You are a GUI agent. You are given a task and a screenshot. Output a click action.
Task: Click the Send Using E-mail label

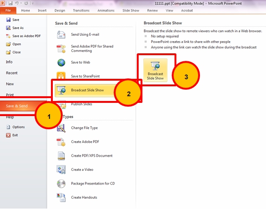point(85,34)
